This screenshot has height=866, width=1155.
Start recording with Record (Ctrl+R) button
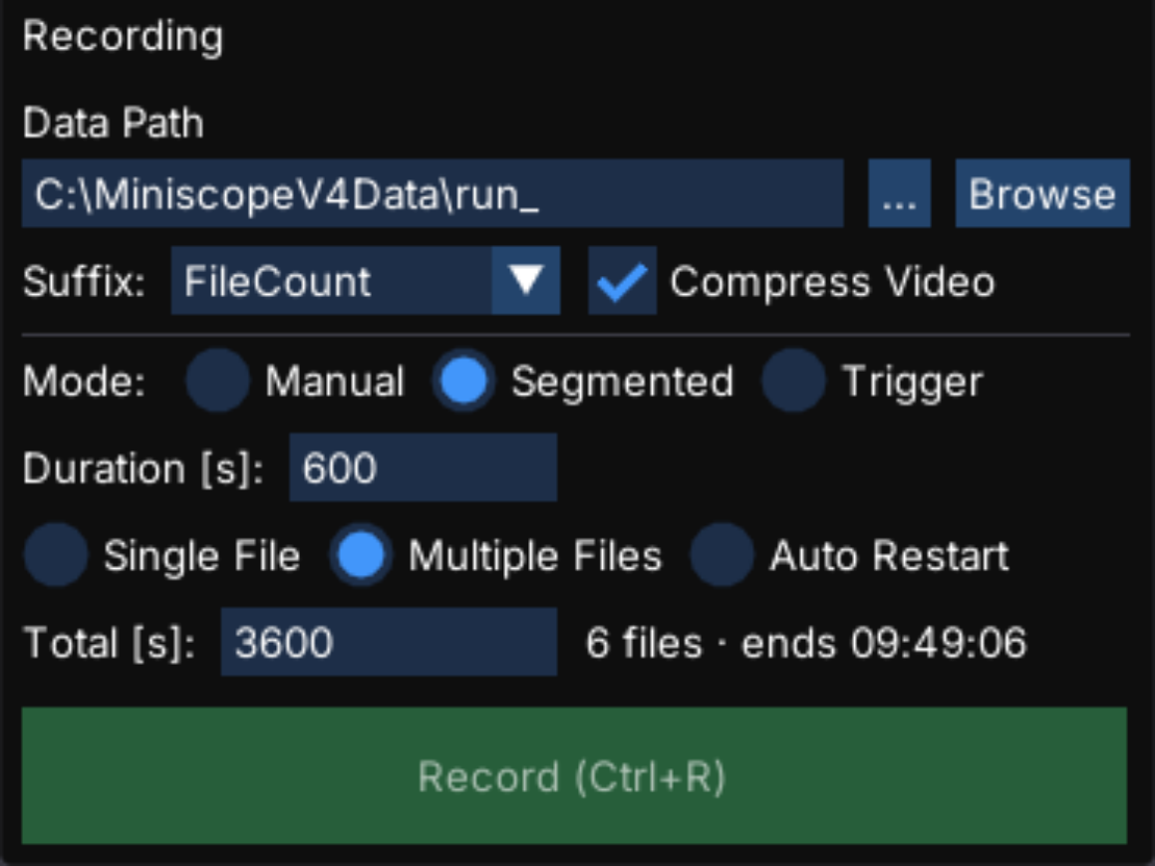point(575,775)
